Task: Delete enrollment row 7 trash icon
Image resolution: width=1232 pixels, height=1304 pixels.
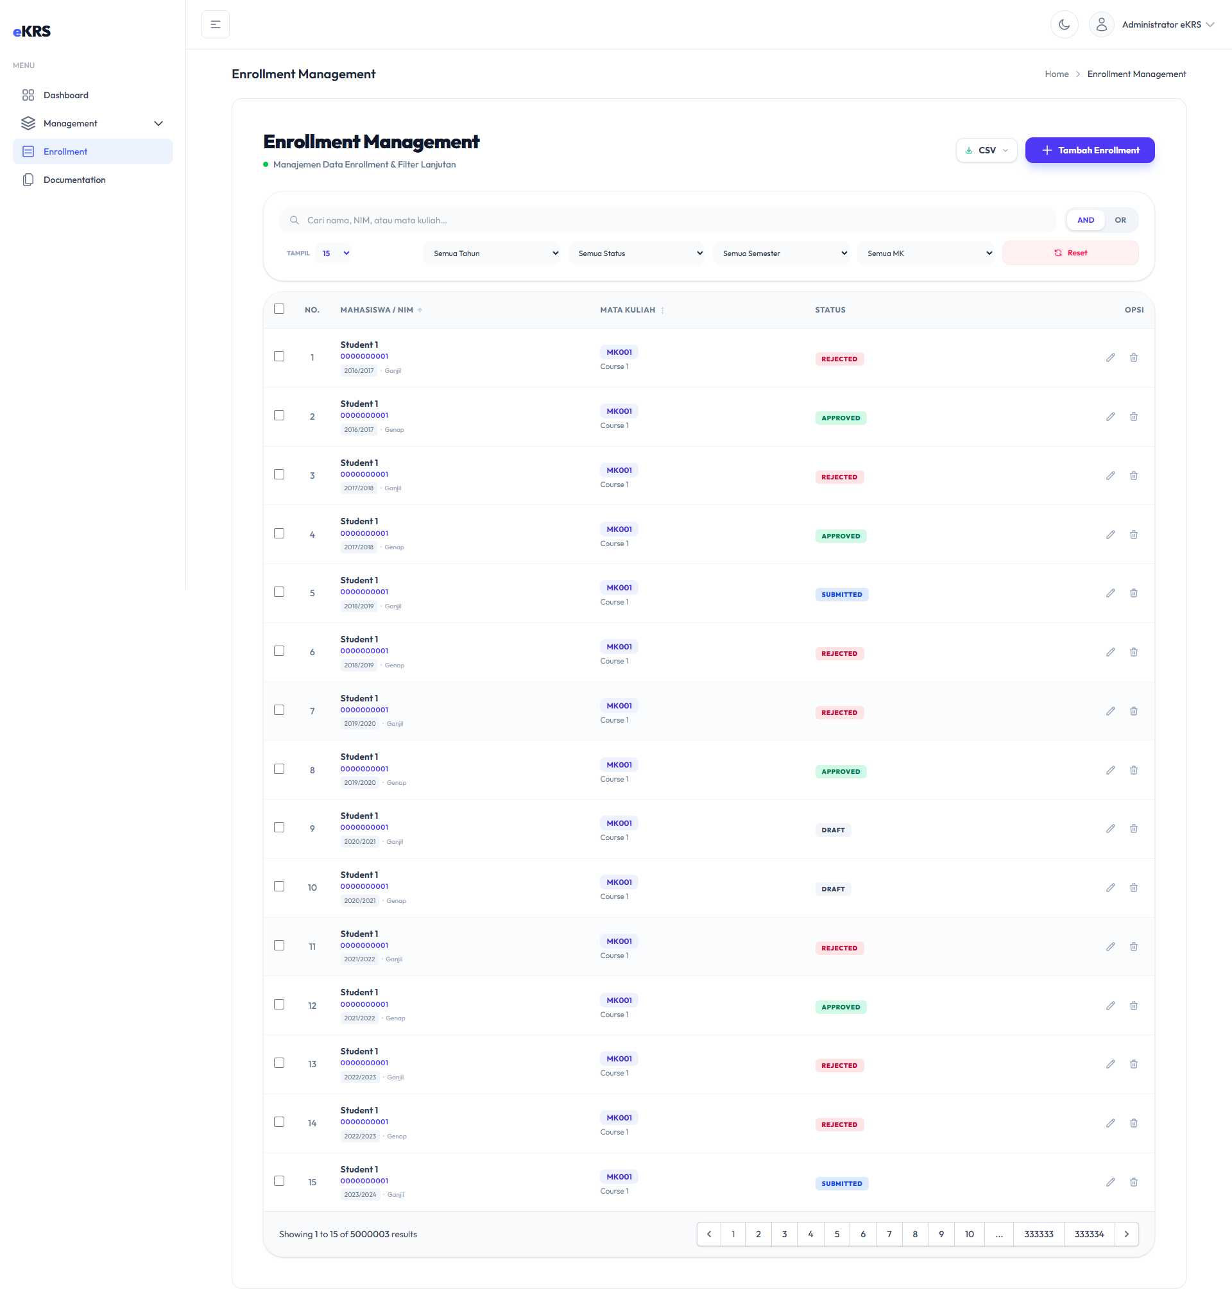Action: (1133, 712)
